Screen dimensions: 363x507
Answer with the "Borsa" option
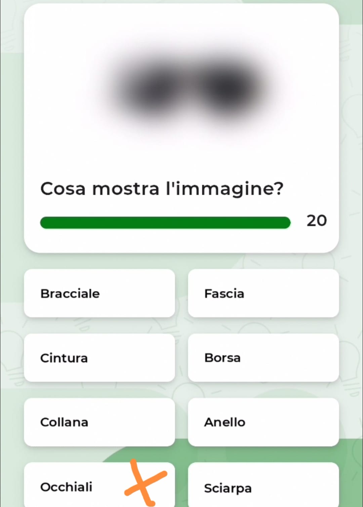tap(263, 358)
